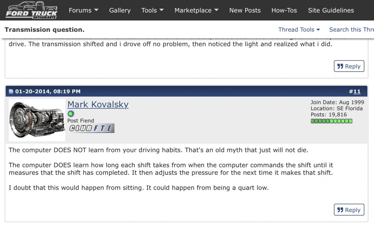Expand the Forums dropdown menu
374x228 pixels.
[x=83, y=10]
